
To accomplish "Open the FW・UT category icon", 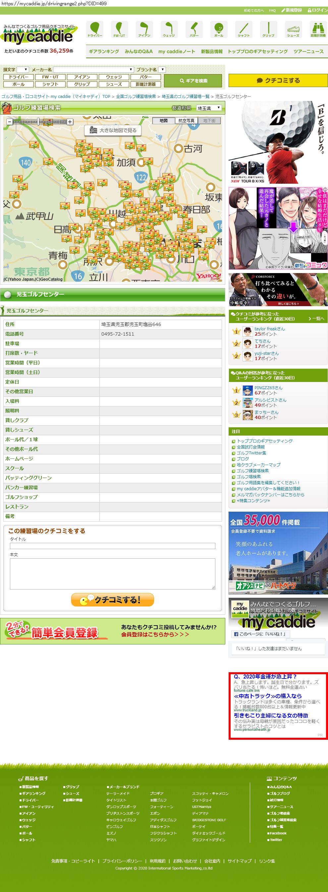I will (119, 29).
